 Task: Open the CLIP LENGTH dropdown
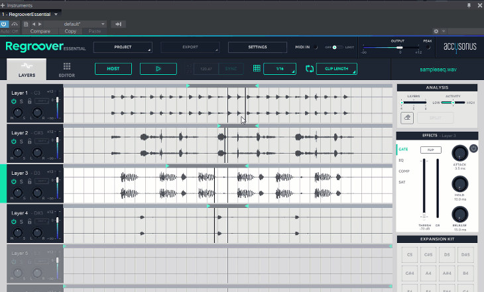click(x=336, y=69)
